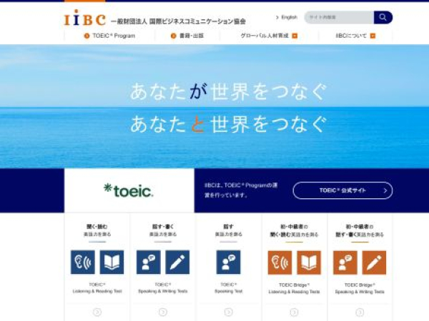Click orange pencil icon for TOEIC Bridge S&W
This screenshot has height=321, width=429.
click(x=374, y=263)
